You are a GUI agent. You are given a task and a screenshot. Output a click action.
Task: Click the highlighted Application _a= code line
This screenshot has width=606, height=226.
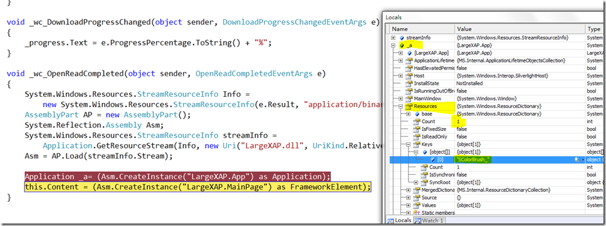point(178,176)
